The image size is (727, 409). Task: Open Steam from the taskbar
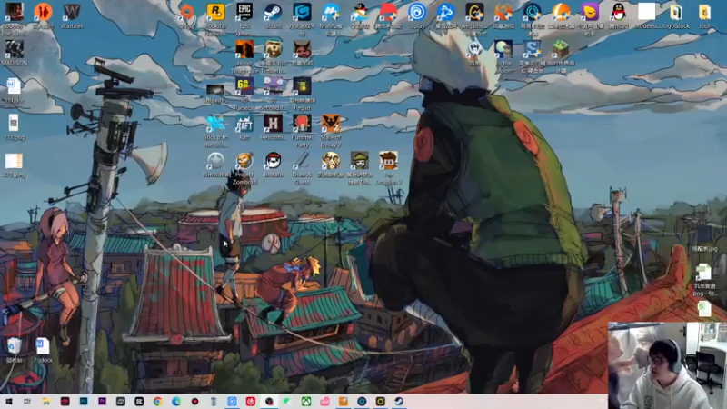pos(399,401)
